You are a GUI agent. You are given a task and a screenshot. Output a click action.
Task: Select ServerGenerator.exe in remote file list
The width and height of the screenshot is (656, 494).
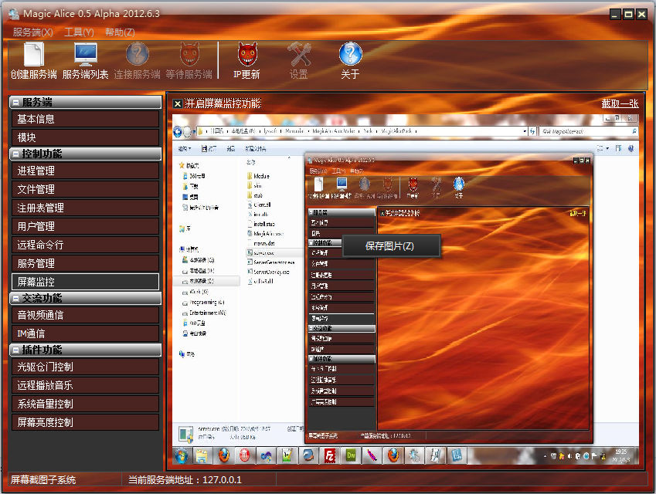270,262
